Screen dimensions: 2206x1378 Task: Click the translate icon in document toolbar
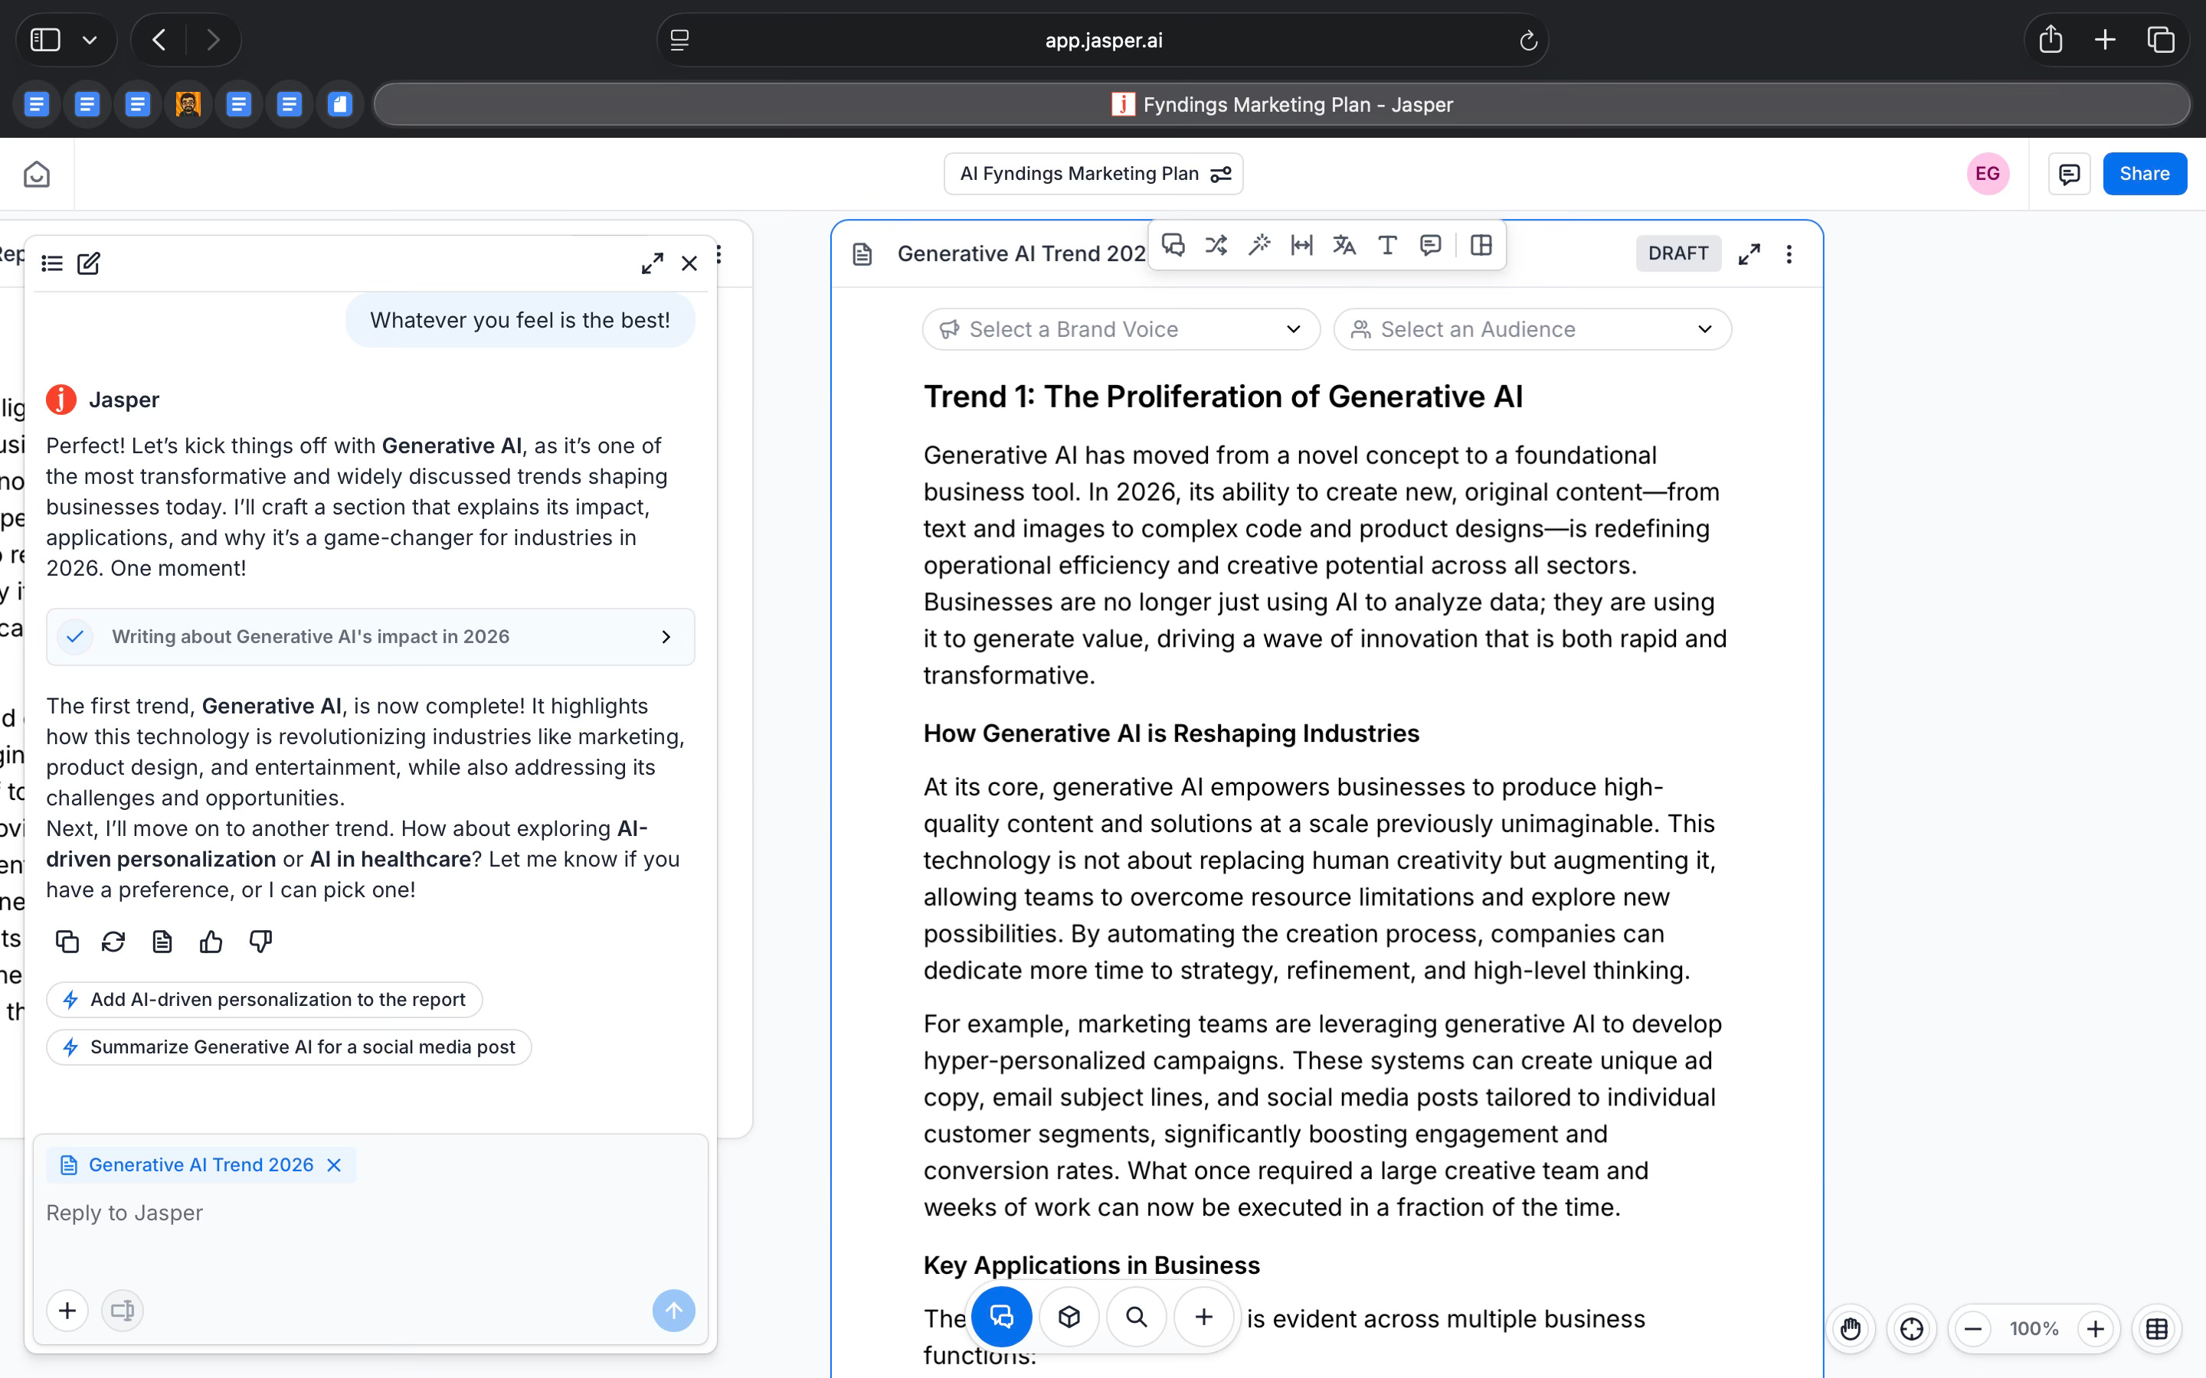(x=1344, y=245)
